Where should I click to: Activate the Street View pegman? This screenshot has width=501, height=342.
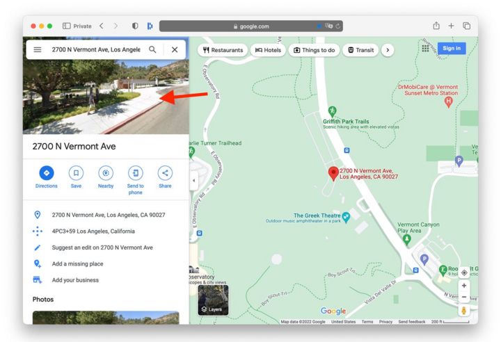(463, 311)
